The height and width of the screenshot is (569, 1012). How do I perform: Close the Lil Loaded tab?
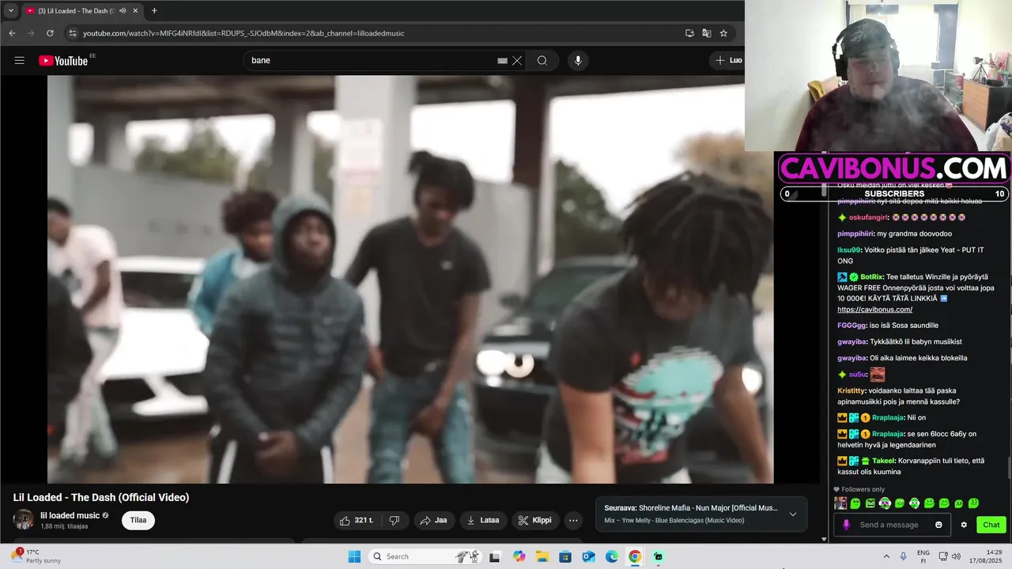click(x=135, y=11)
